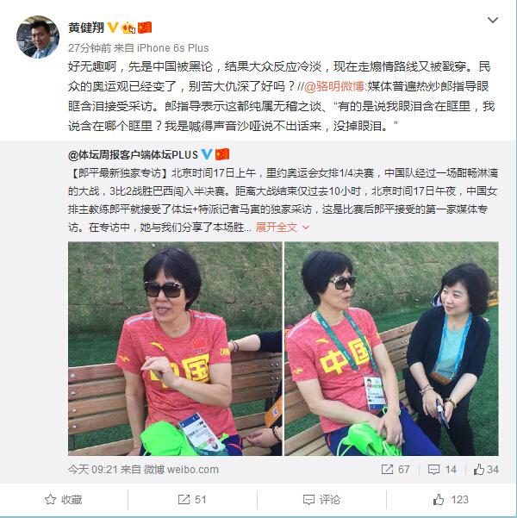Open @体坛周报客户端体坛PLUS account link
The height and width of the screenshot is (518, 517).
[x=133, y=154]
